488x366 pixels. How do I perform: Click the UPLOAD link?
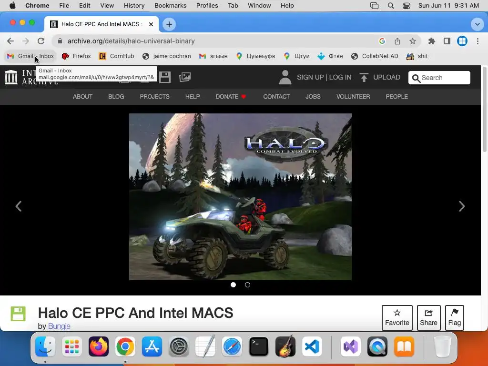pyautogui.click(x=386, y=77)
